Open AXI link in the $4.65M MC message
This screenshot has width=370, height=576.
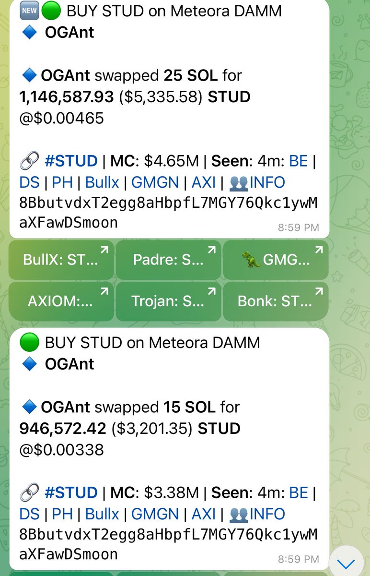click(204, 182)
